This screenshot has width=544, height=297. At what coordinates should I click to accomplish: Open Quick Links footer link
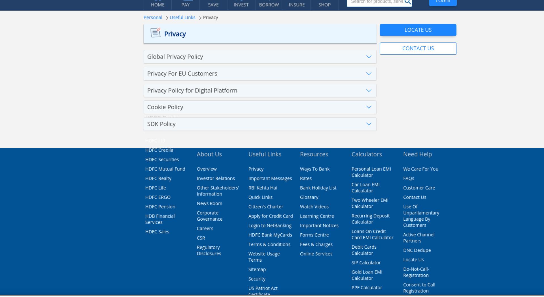[260, 197]
